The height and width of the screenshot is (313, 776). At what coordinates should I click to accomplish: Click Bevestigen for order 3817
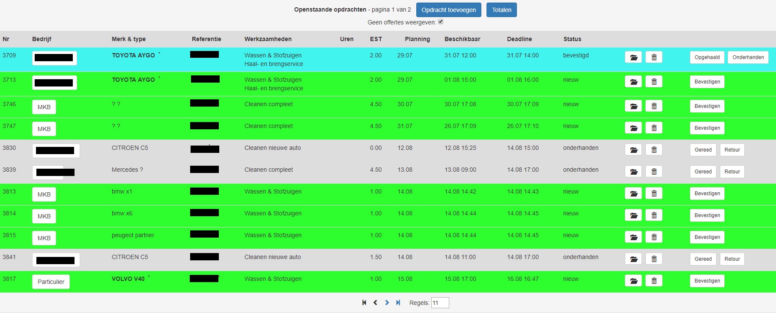tap(707, 281)
